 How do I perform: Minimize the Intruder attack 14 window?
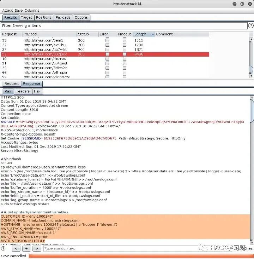tap(234, 4)
